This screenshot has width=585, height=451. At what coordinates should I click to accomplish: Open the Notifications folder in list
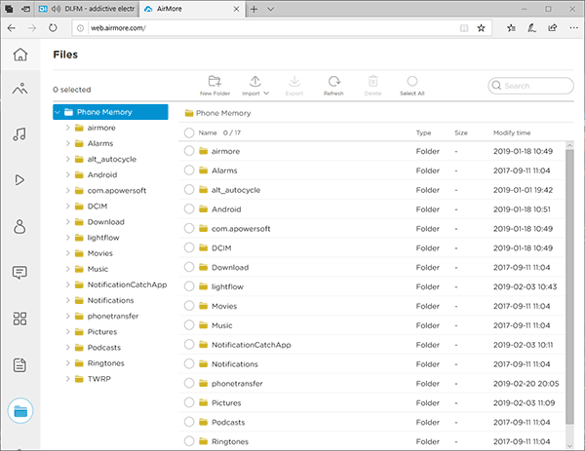235,364
